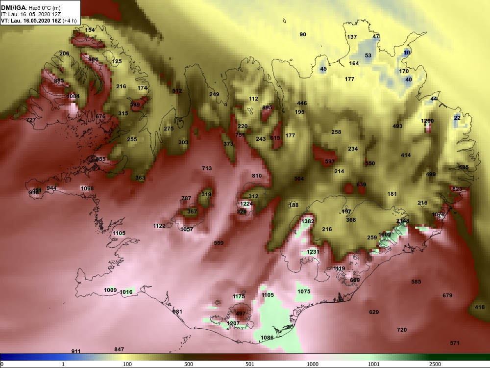The height and width of the screenshot is (368, 490).
Task: Click the 'VT: Lau. 16.05.2020 16Z (+4 h)' line
Action: pyautogui.click(x=39, y=21)
